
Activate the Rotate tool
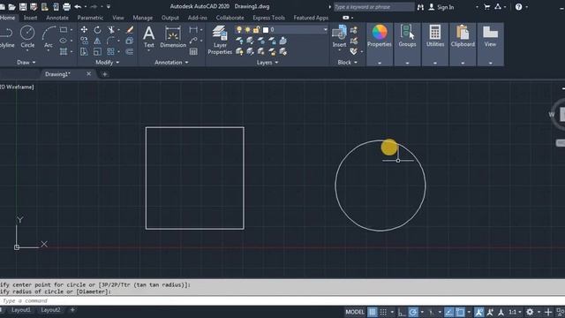[97, 29]
